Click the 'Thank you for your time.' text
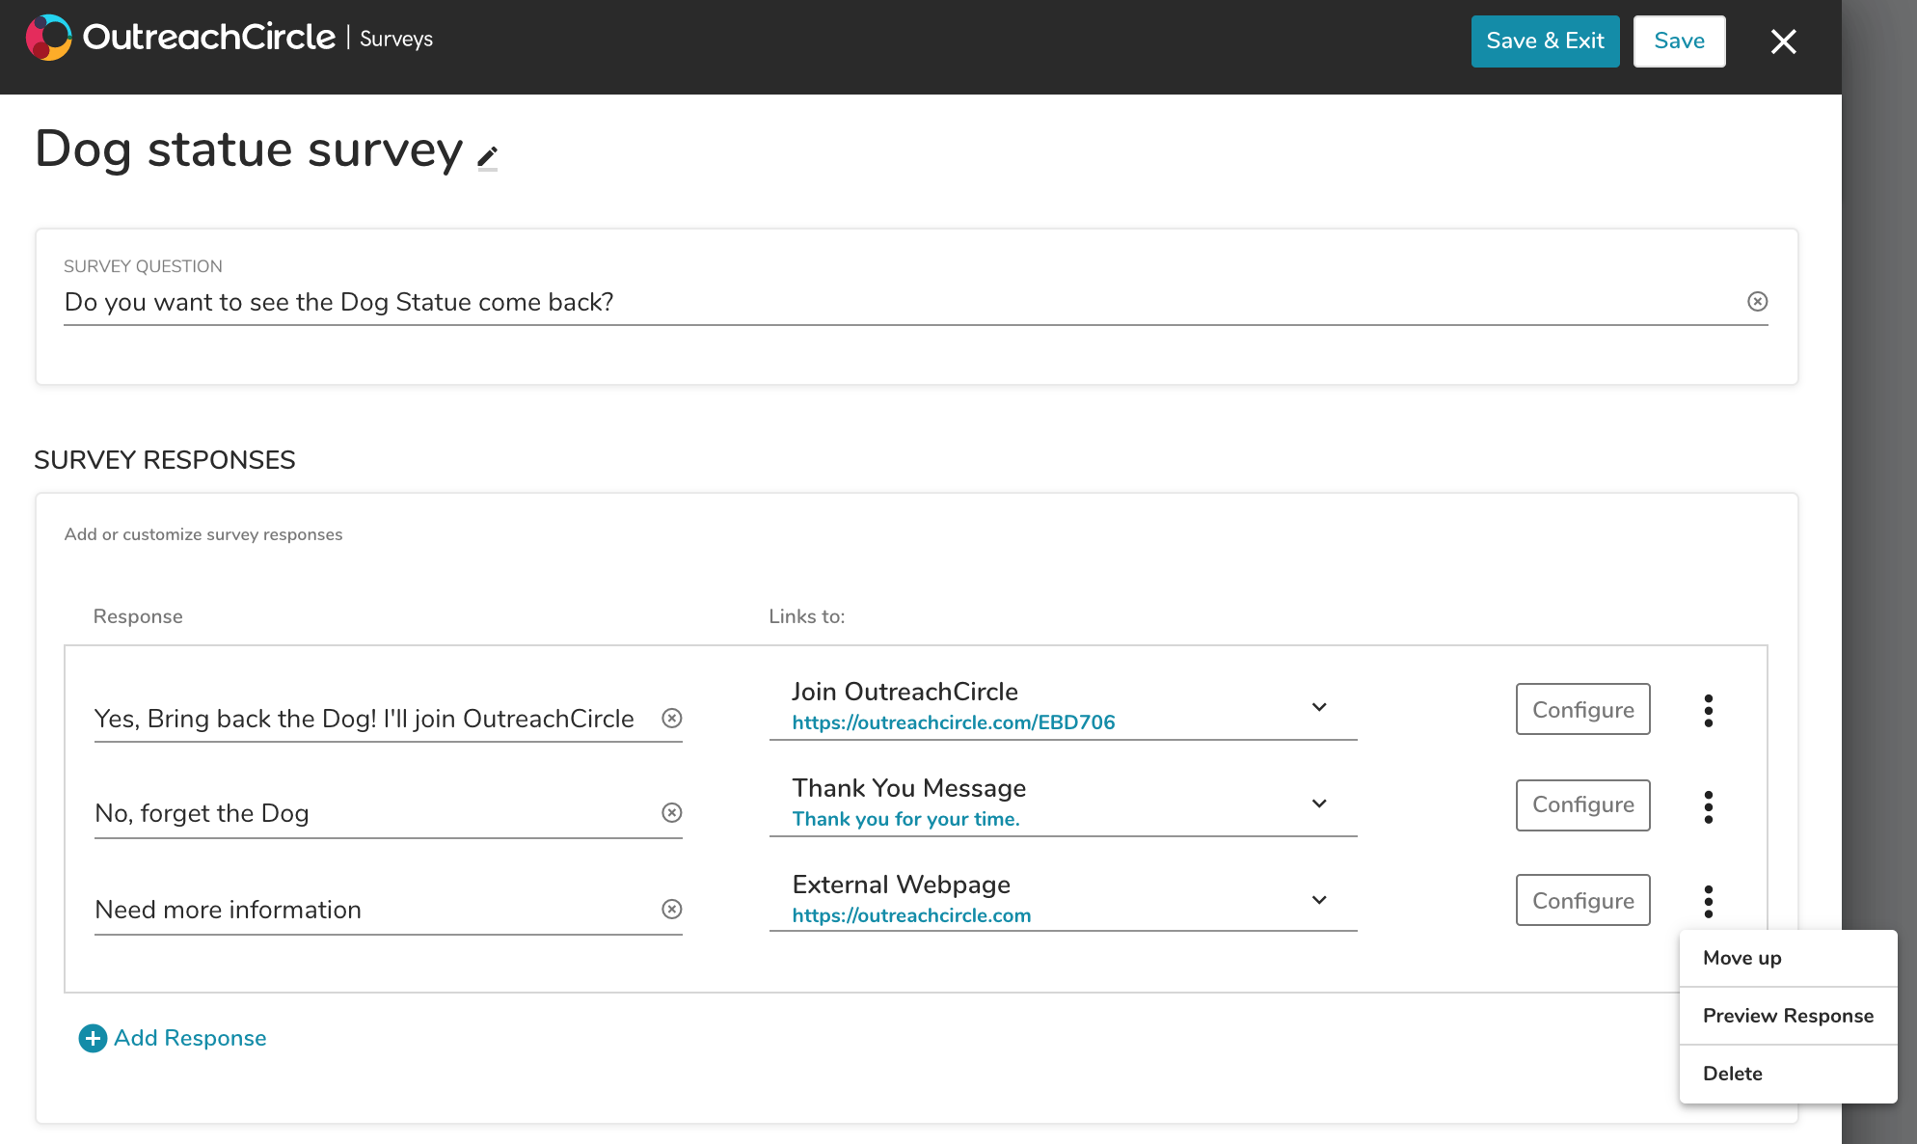This screenshot has width=1917, height=1144. click(905, 819)
